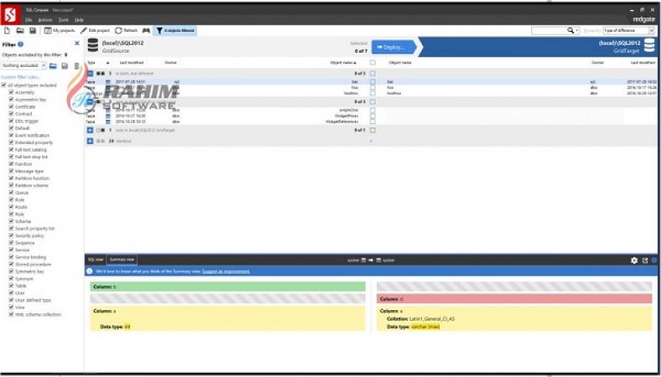661x377 pixels.
Task: Open dropdown arrow beside search magnifier
Action: tap(577, 31)
